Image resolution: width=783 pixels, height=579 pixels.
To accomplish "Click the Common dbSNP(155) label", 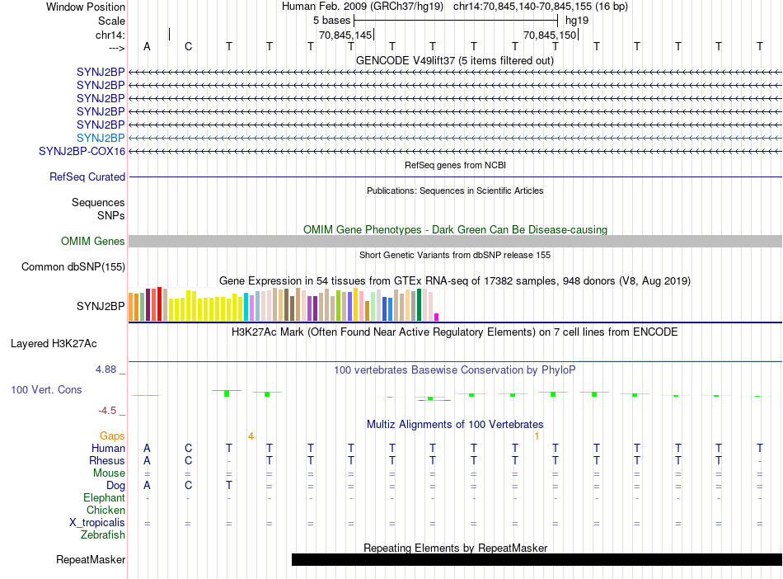I will (x=73, y=266).
